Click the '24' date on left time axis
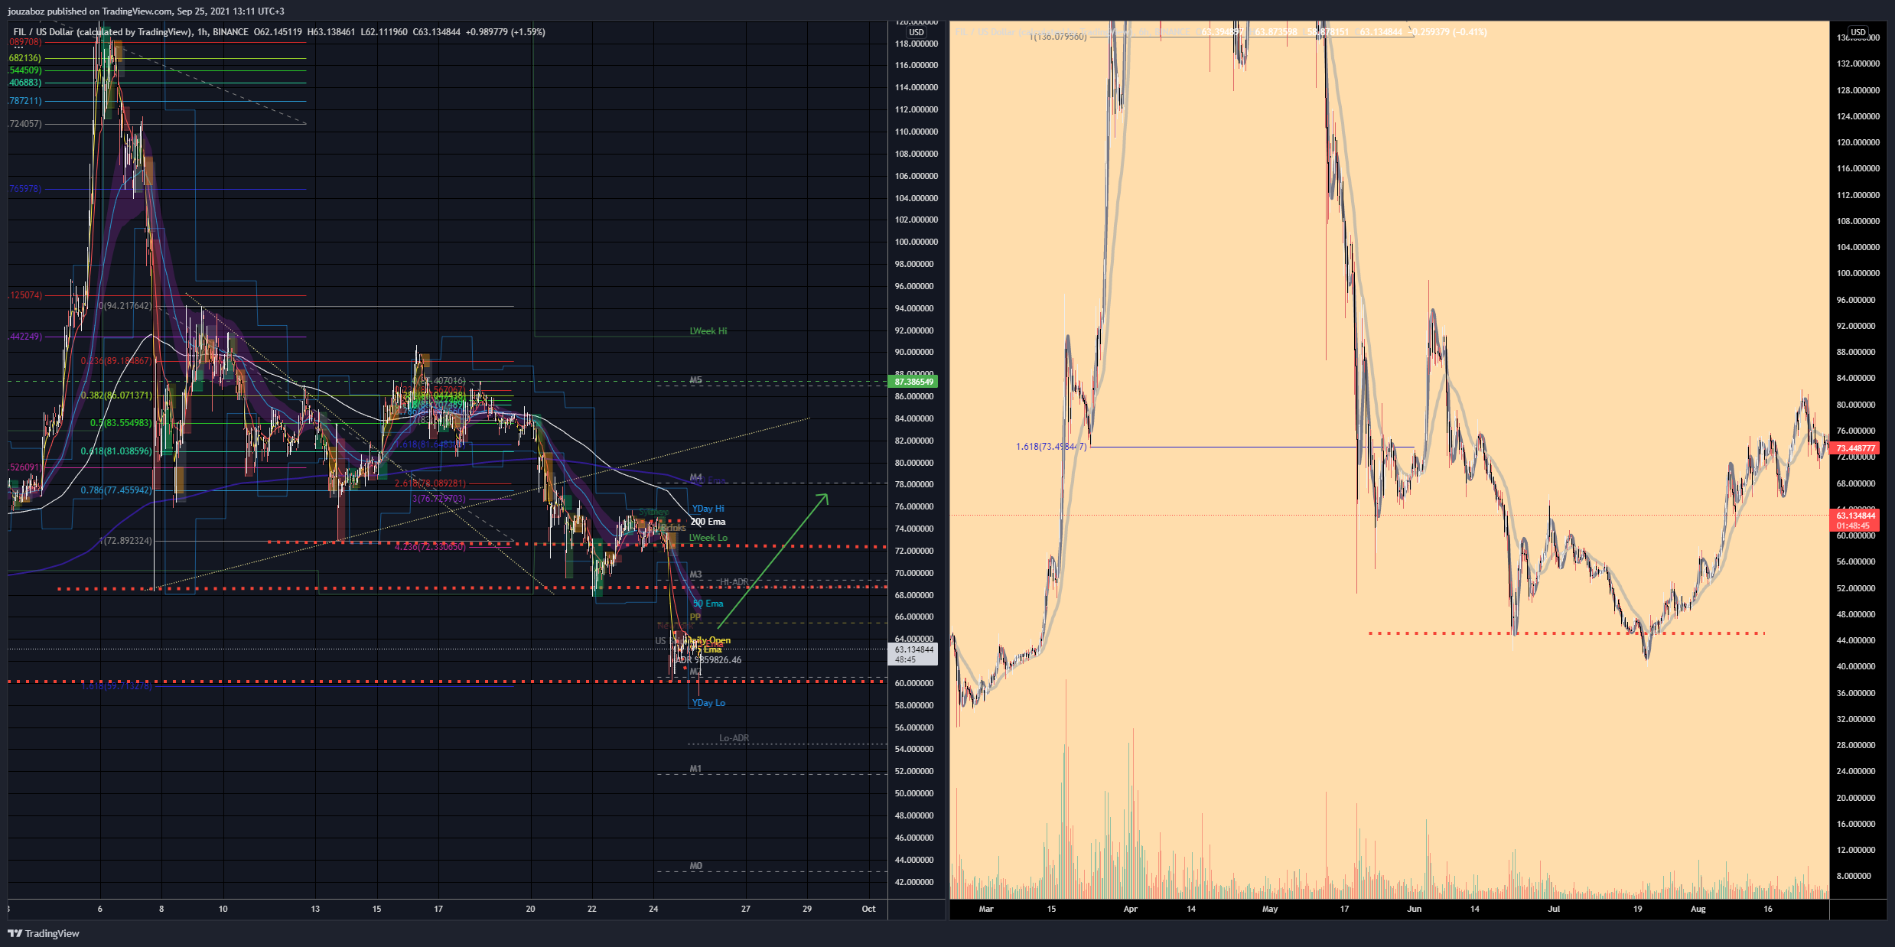 (653, 909)
